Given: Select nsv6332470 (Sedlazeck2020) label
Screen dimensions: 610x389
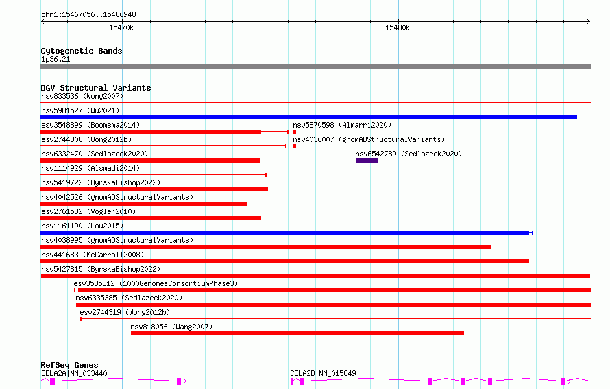Looking at the screenshot, I should pyautogui.click(x=95, y=154).
